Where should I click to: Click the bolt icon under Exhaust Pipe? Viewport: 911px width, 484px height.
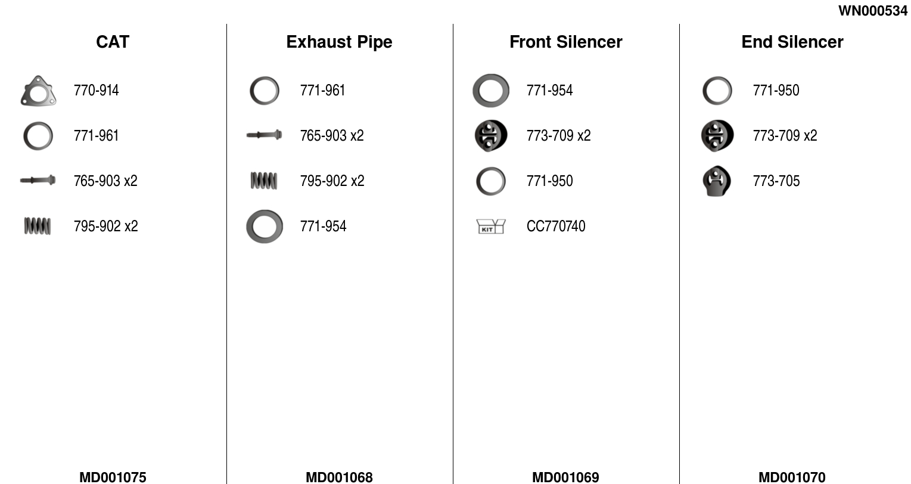pyautogui.click(x=264, y=135)
